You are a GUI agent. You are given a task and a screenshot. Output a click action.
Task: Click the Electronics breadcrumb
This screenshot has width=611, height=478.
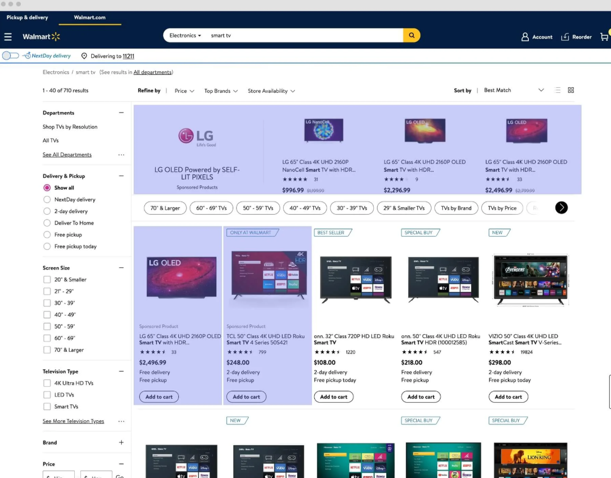[55, 72]
